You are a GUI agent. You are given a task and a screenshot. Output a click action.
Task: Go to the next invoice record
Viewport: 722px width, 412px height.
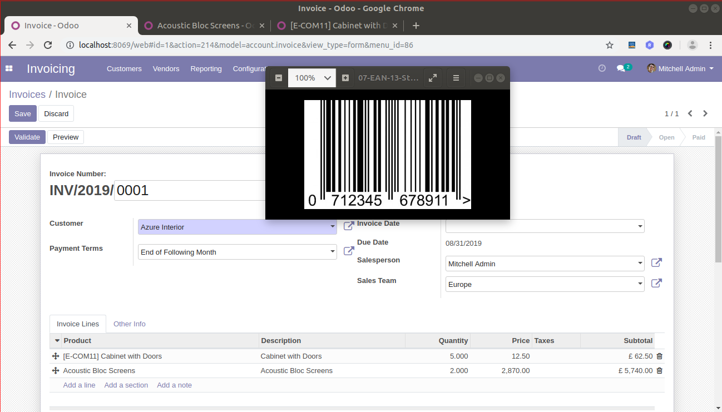pos(705,113)
